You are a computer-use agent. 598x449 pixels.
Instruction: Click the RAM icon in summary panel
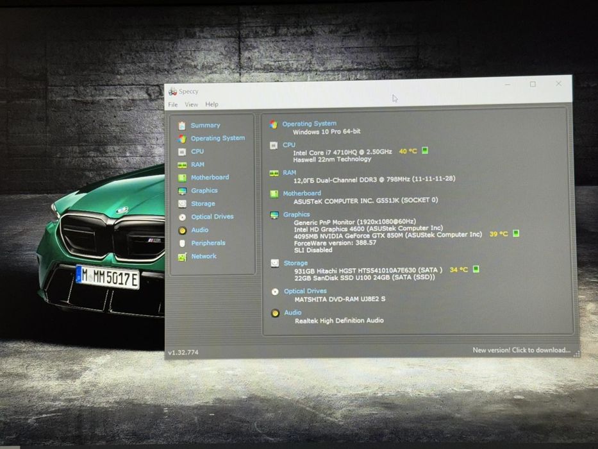[x=274, y=173]
